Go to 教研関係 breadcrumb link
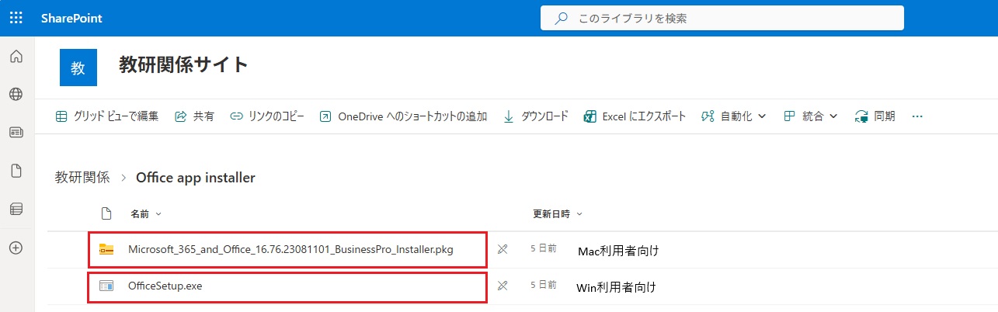998x312 pixels. [82, 178]
